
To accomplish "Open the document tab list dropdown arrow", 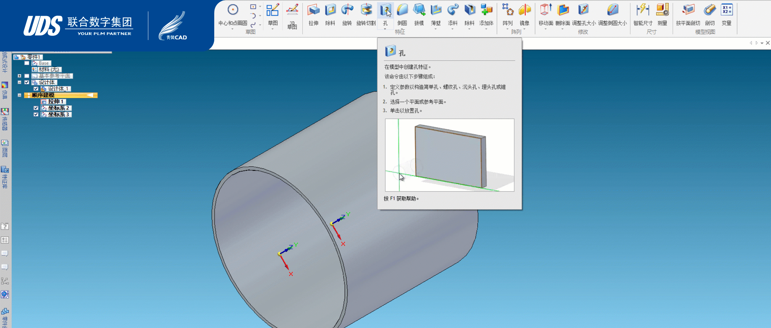I will tap(762, 43).
